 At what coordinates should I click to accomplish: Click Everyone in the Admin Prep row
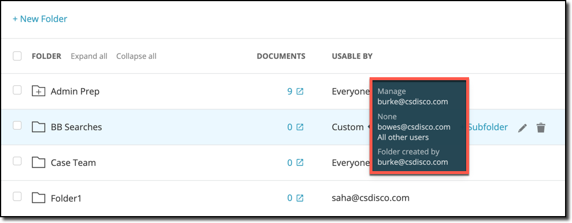350,92
